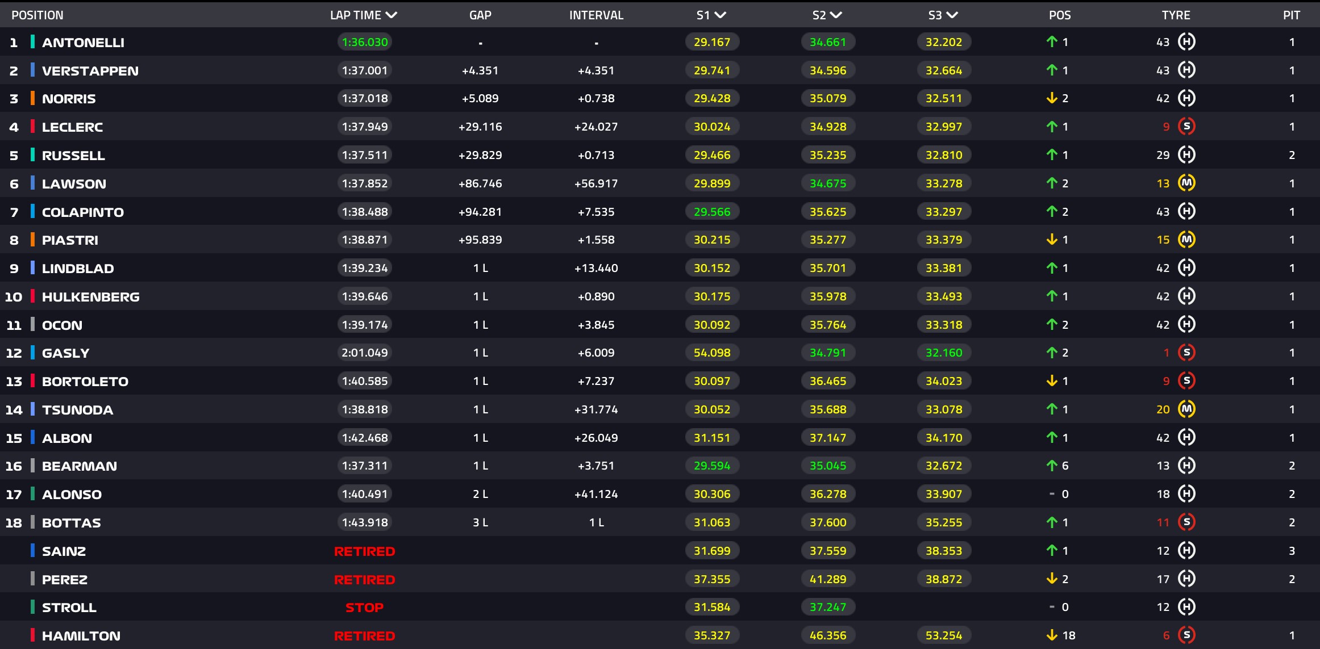Click the INTERVAL column header
1320x649 pixels.
point(596,15)
